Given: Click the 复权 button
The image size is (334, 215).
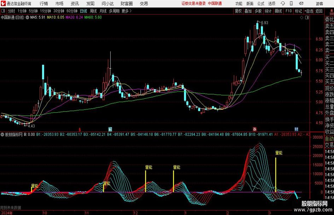Looking at the screenshot, I should (238, 11).
